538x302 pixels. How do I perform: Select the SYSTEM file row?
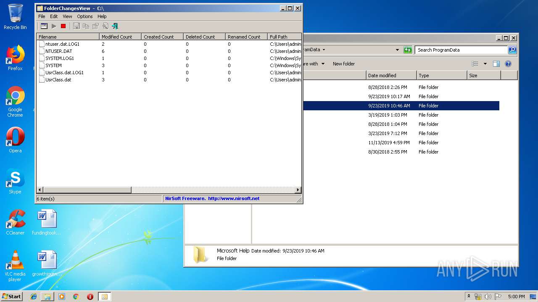pyautogui.click(x=169, y=65)
